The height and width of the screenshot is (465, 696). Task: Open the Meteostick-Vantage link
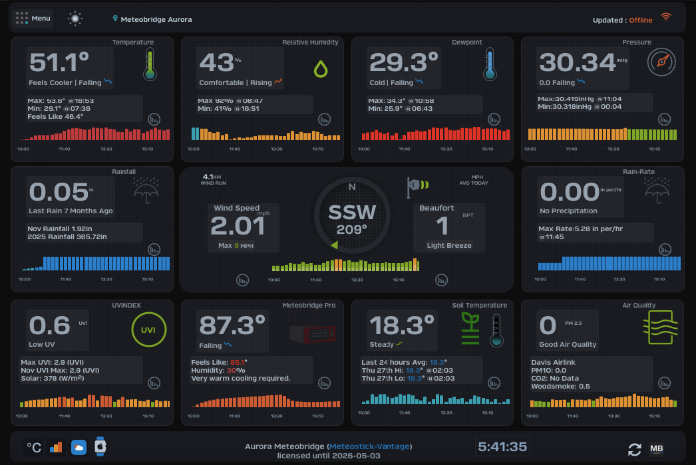[370, 446]
